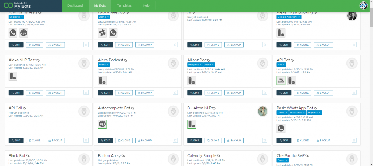Remove the Alexa tag from Alexa Podcast
This screenshot has height=166, width=373.
pyautogui.click(x=107, y=65)
